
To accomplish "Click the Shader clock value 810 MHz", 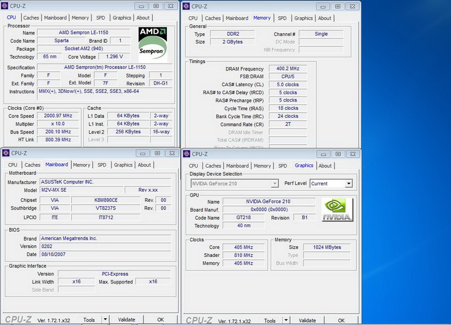I will point(244,255).
